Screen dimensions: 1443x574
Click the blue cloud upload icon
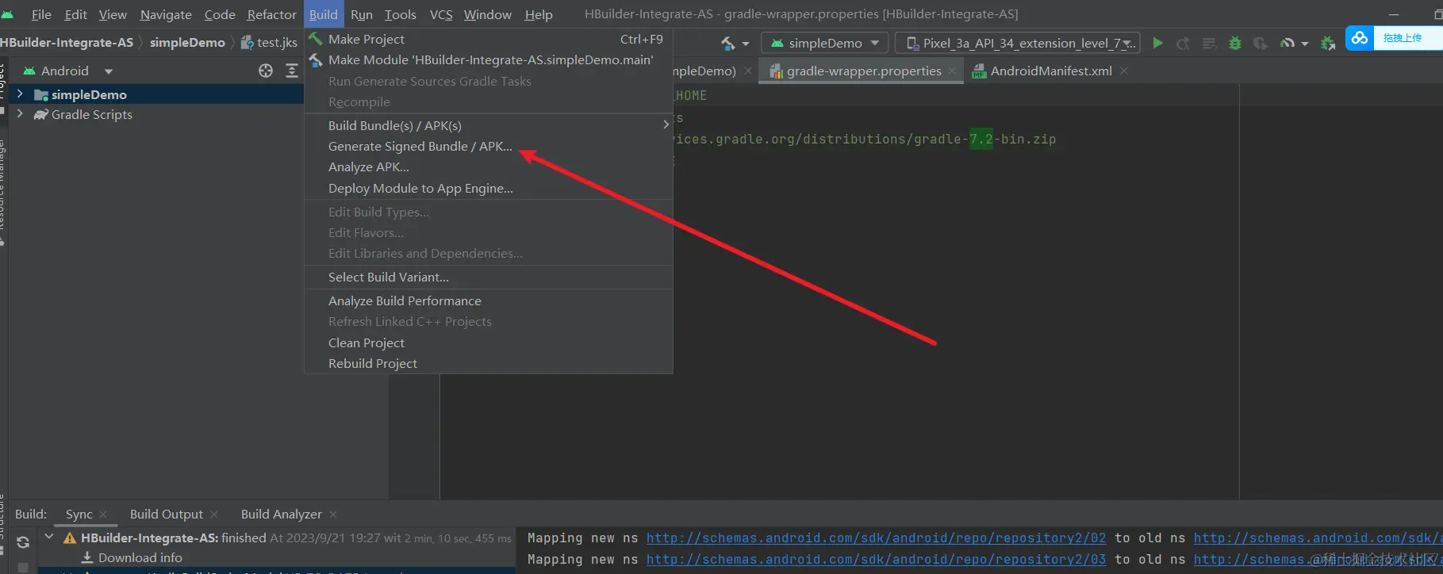coord(1360,38)
